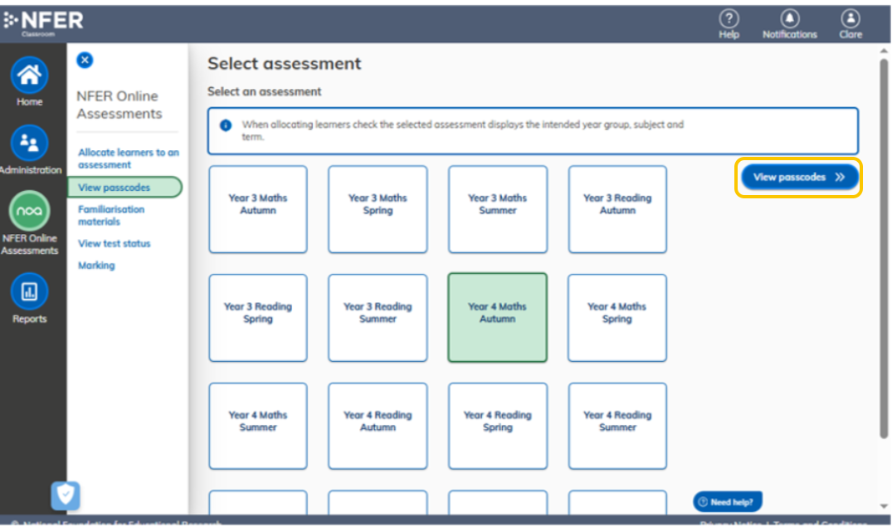
Task: Open the Marking menu item
Action: [96, 266]
